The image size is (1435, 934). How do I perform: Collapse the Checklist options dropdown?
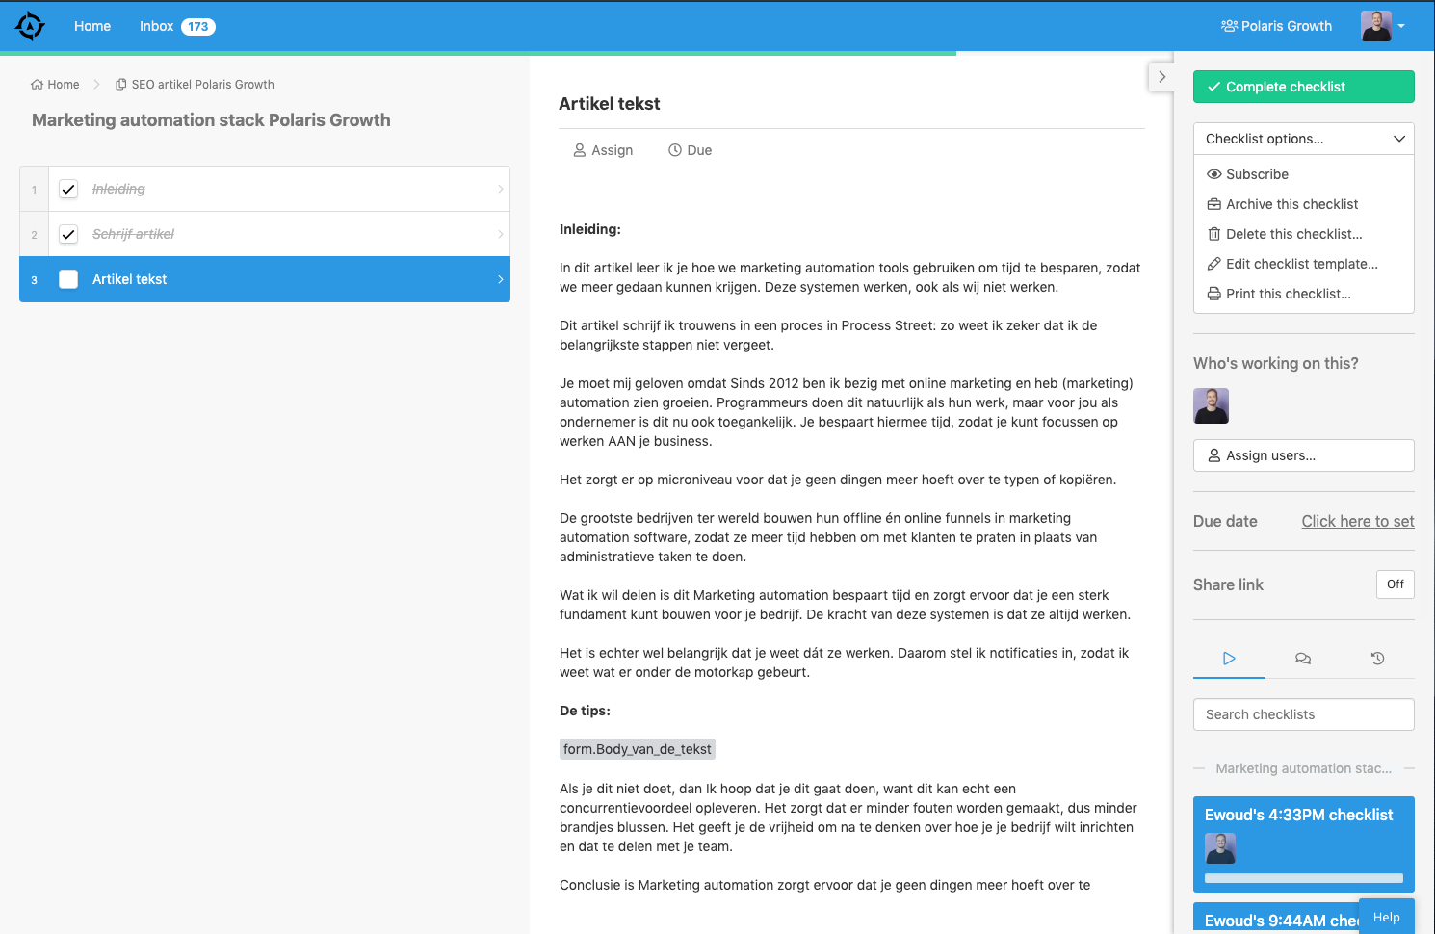[x=1304, y=139]
